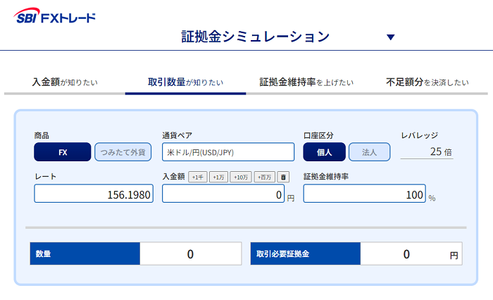
Task: Add 1,000 yen with the +1千 button
Action: point(198,177)
